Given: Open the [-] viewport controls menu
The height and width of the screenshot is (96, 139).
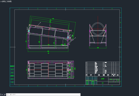Looking at the screenshot, I should [x=1, y=2].
